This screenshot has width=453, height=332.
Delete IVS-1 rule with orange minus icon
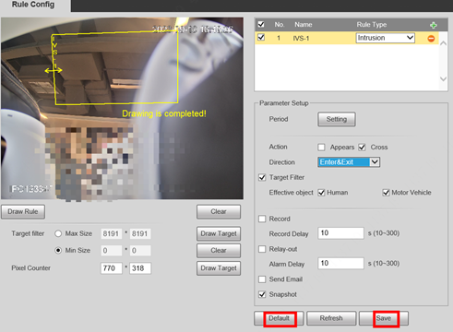click(431, 39)
